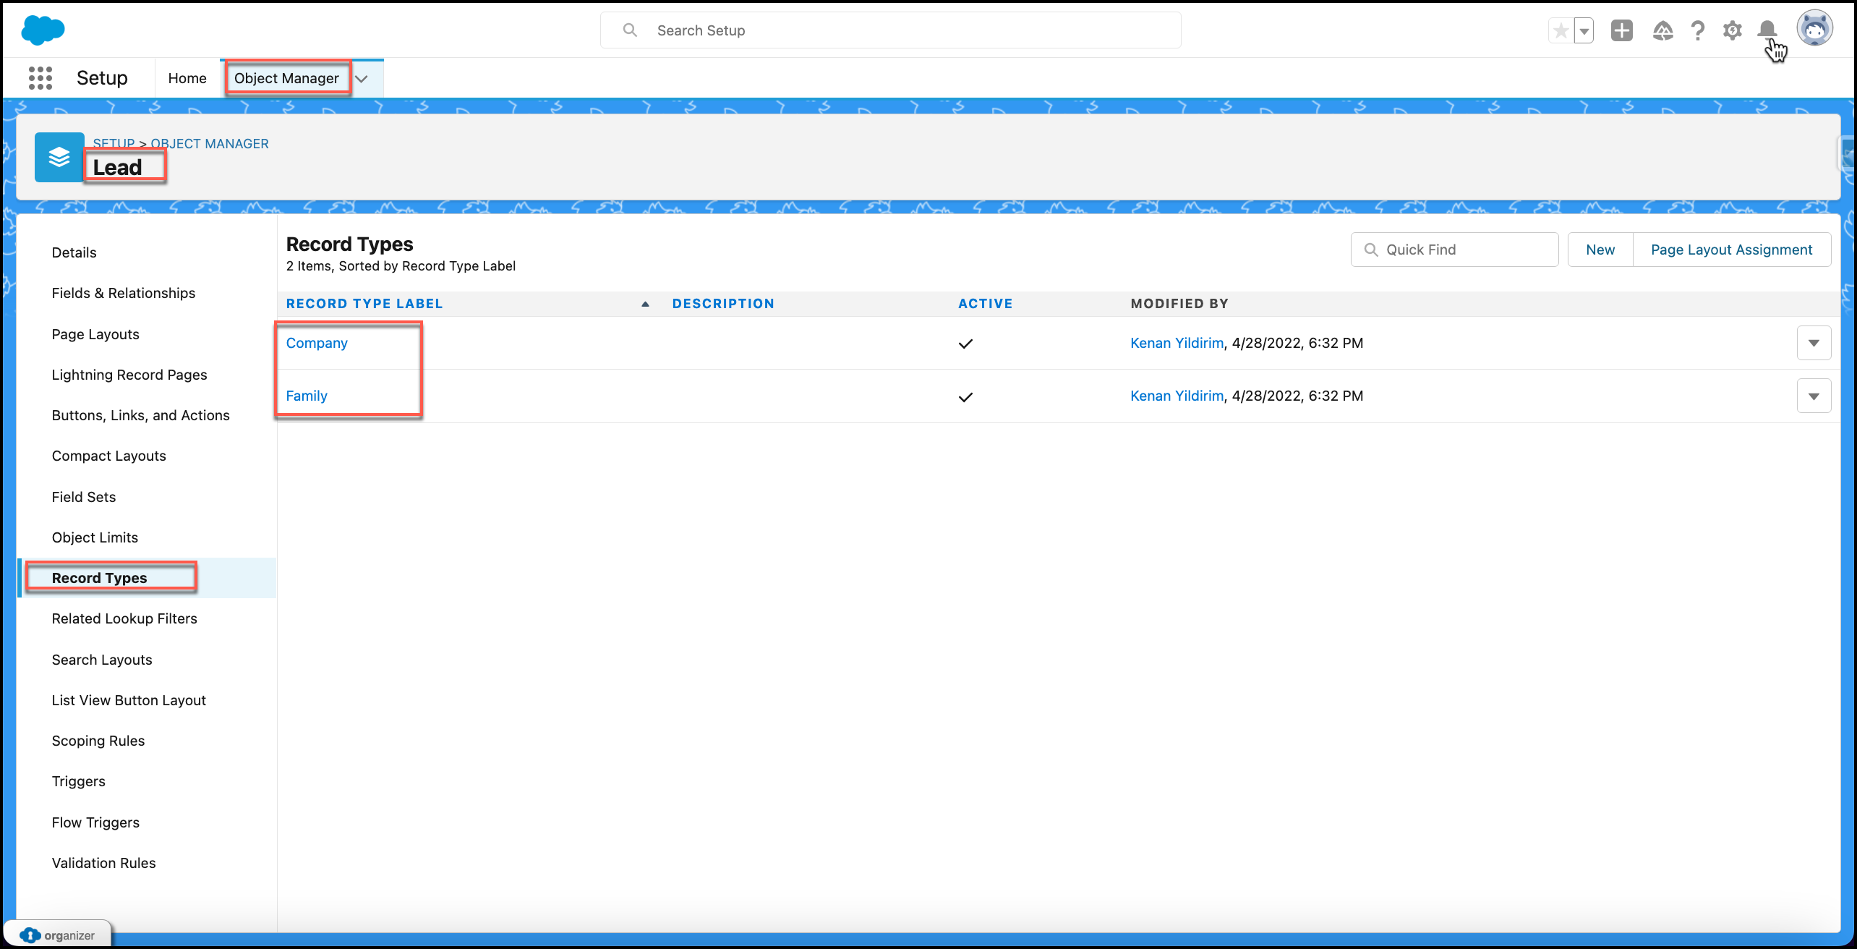This screenshot has height=949, width=1857.
Task: Open the notifications bell
Action: click(x=1767, y=30)
